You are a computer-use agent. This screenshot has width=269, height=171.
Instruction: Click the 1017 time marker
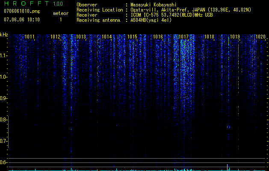(x=183, y=37)
